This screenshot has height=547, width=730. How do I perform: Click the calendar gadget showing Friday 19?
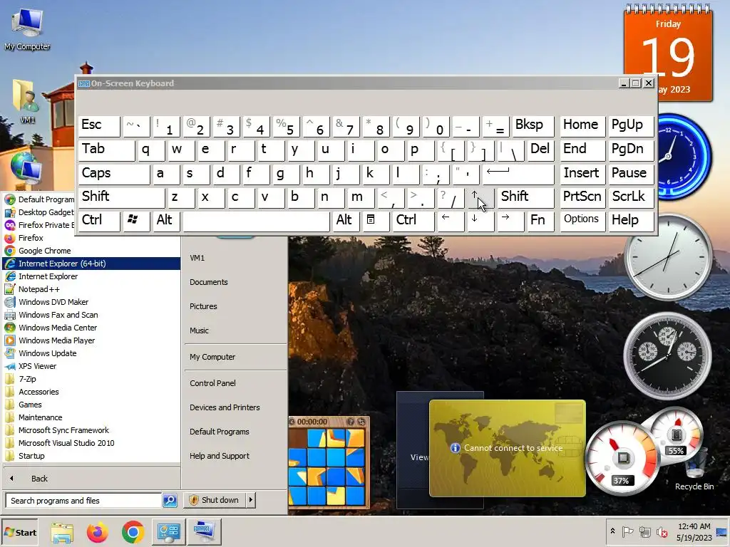tap(668, 52)
